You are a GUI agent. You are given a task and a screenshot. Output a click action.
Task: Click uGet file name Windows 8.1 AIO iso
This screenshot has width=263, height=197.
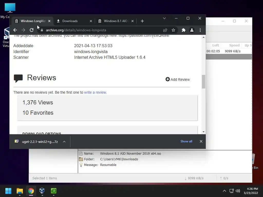pyautogui.click(x=130, y=154)
